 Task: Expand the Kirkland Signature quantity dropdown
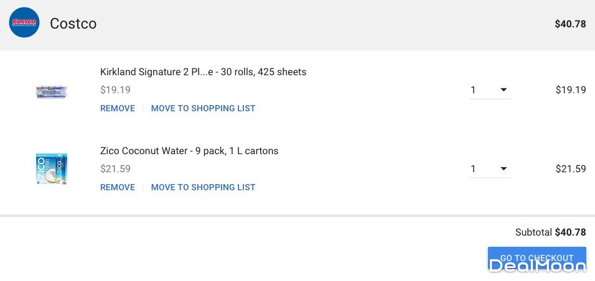(490, 90)
